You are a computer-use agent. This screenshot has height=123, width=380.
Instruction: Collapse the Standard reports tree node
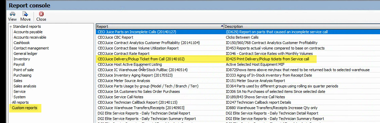(x=11, y=27)
